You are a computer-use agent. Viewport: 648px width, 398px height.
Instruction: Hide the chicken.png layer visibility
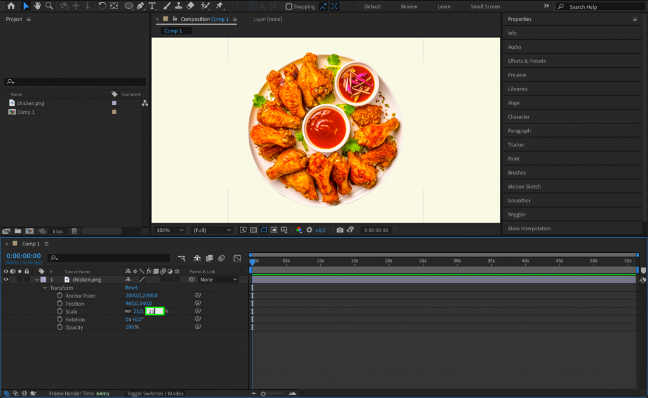pos(6,279)
